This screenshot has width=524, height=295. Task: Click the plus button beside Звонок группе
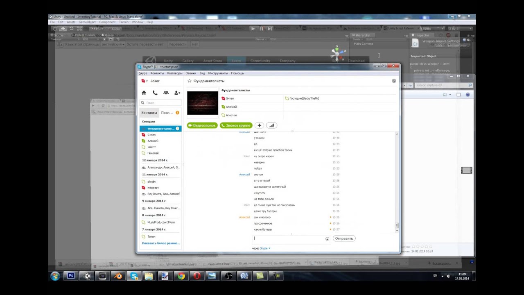coord(259,125)
